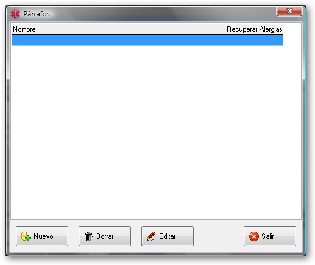Close the Párrafos window with the X
Viewport: 315px width, 265px height.
coord(289,11)
